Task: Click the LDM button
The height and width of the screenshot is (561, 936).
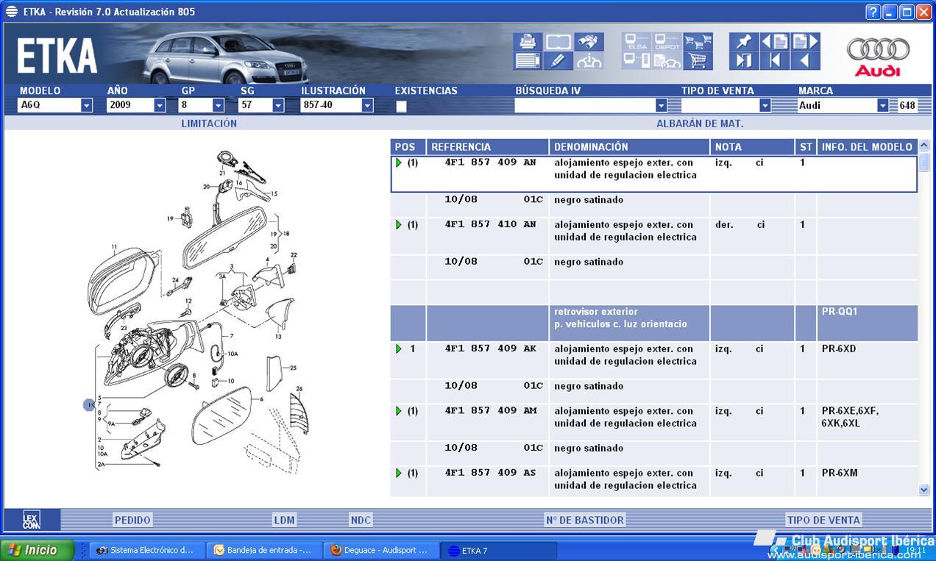Action: coord(285,520)
